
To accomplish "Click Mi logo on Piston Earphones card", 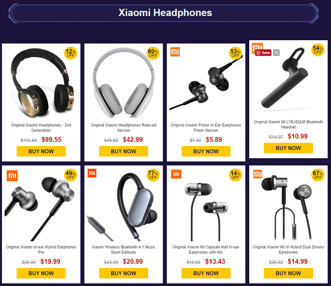I will click(175, 52).
